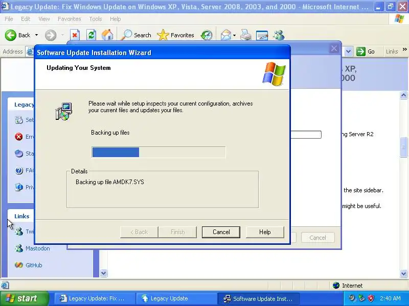Click the Settings icon in Legacy sidebar
The height and width of the screenshot is (306, 409).
(19, 120)
